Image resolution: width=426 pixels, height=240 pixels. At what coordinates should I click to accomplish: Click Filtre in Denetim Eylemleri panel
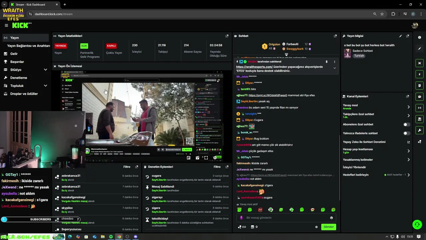(x=217, y=167)
